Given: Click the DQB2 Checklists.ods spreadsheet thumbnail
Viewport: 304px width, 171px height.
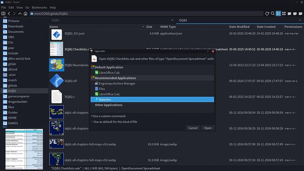Looking at the screenshot, I should [56, 49].
